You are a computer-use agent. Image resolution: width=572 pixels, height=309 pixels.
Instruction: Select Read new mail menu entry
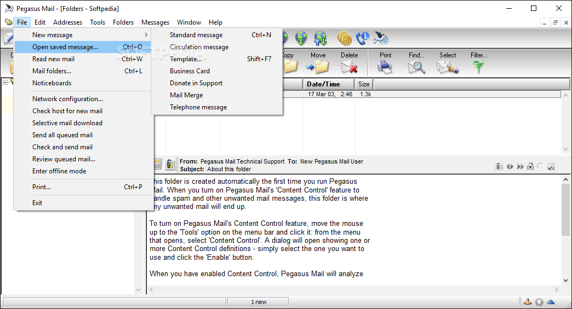click(x=83, y=59)
